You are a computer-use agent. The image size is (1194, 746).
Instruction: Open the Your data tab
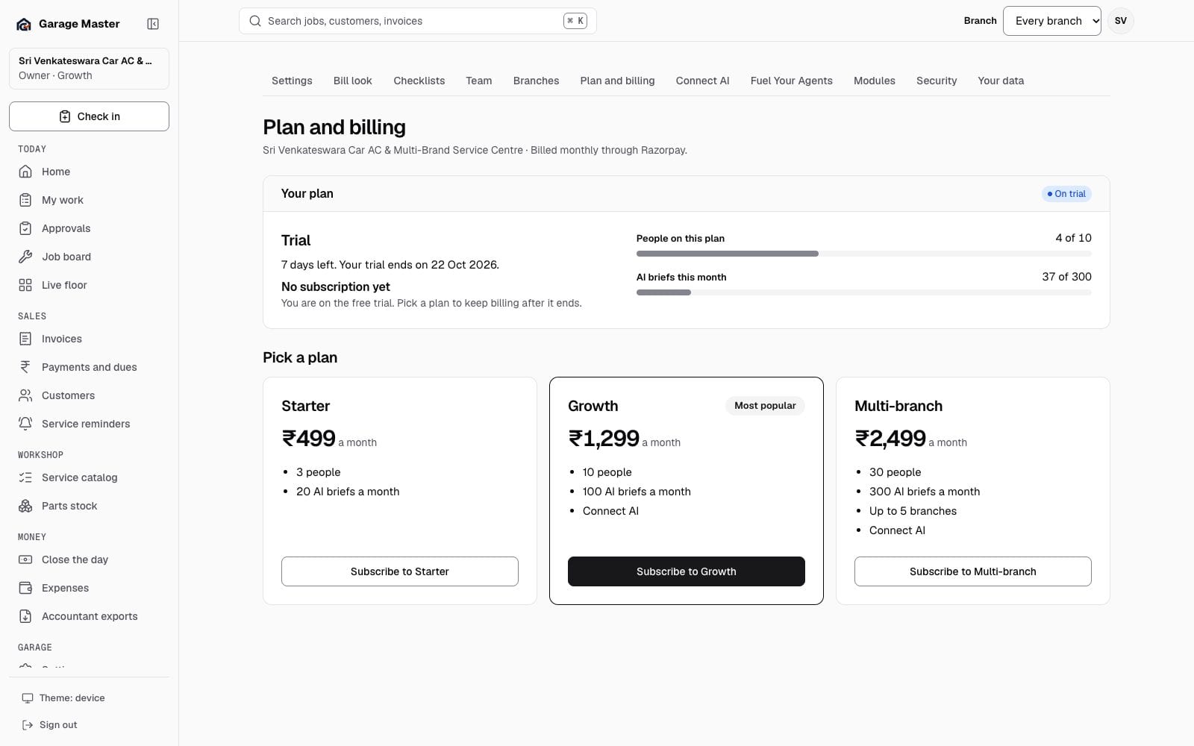(1001, 81)
